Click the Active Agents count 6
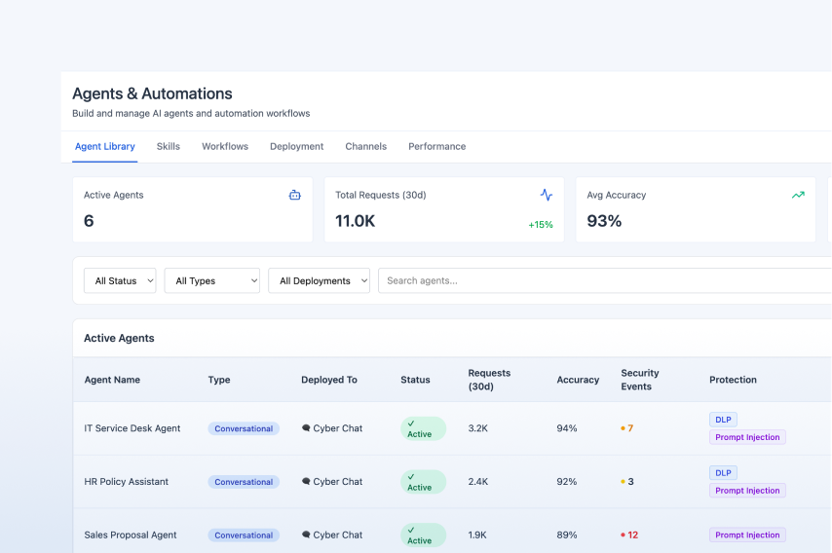 pyautogui.click(x=89, y=221)
